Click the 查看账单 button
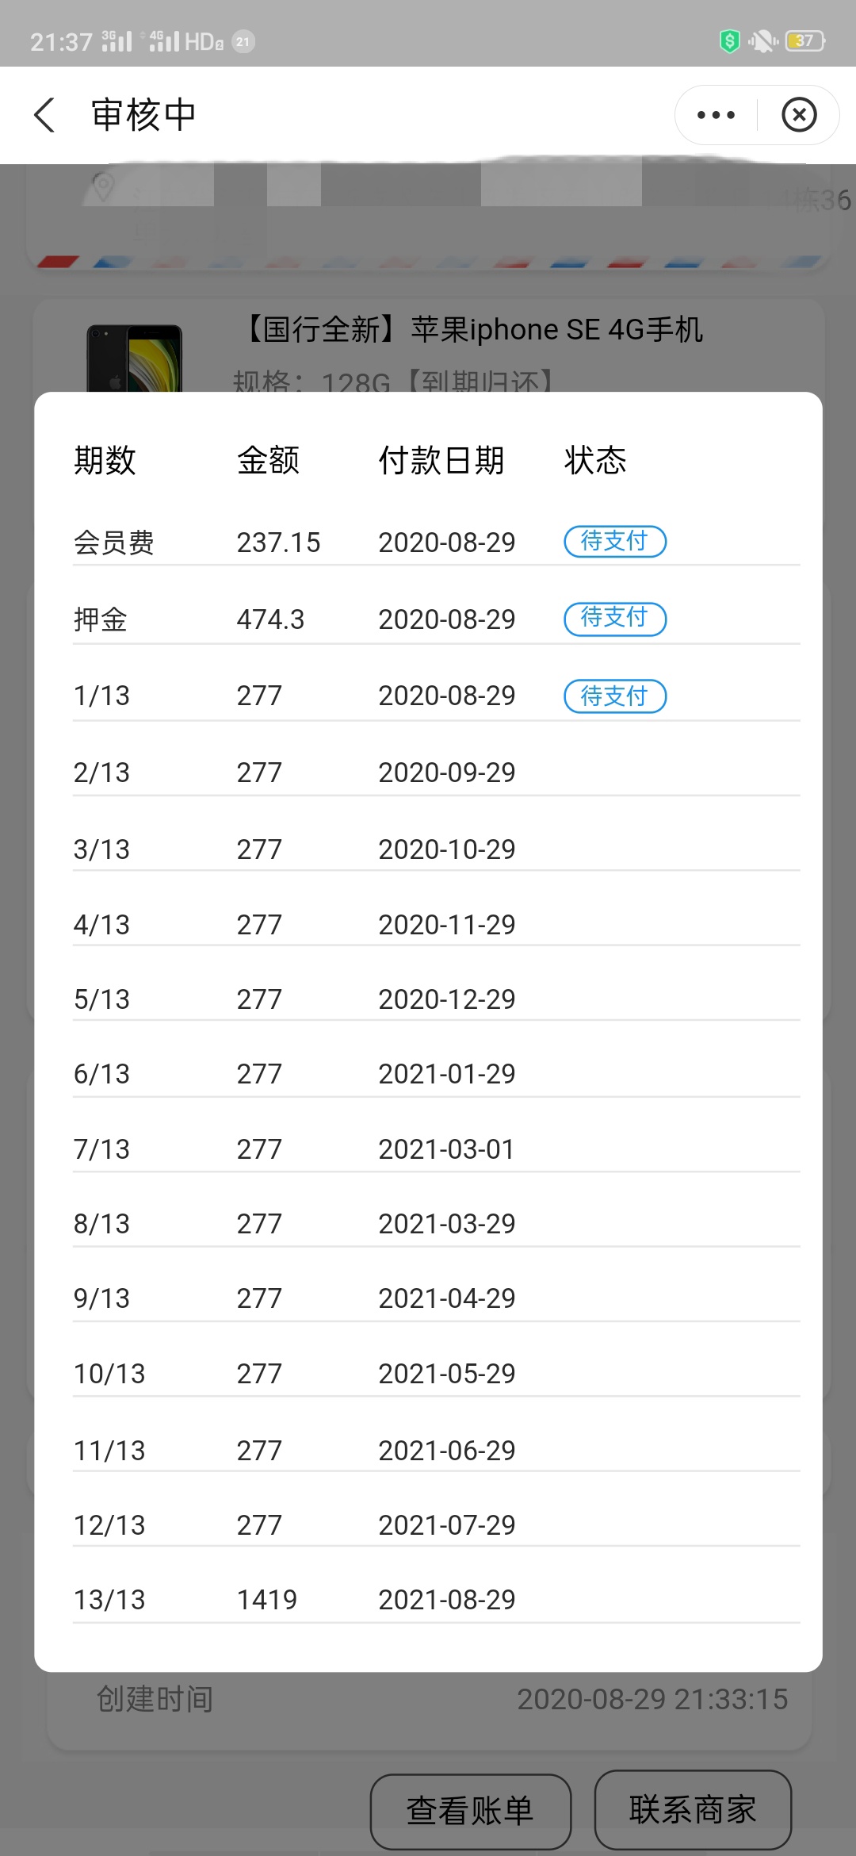 471,1811
